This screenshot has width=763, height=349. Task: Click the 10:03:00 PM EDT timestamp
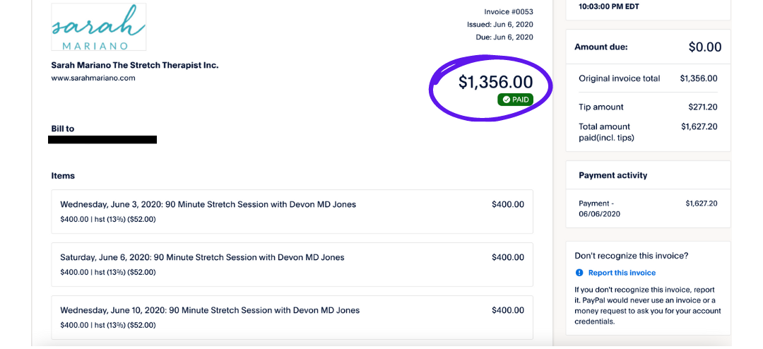tap(608, 6)
